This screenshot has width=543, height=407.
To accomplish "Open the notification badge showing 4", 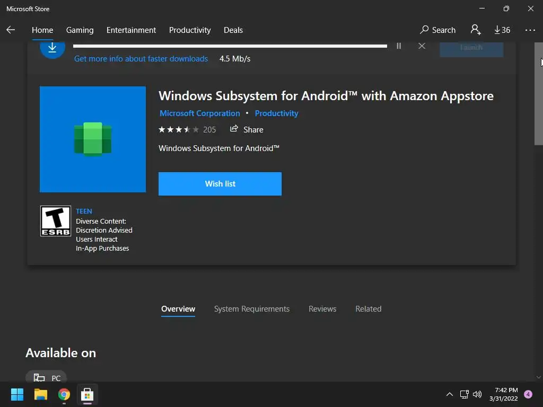I will (528, 394).
